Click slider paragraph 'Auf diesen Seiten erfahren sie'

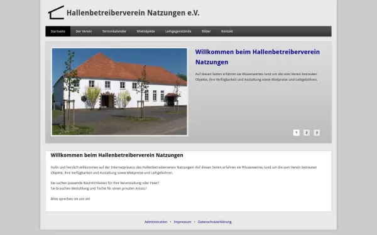click(256, 76)
